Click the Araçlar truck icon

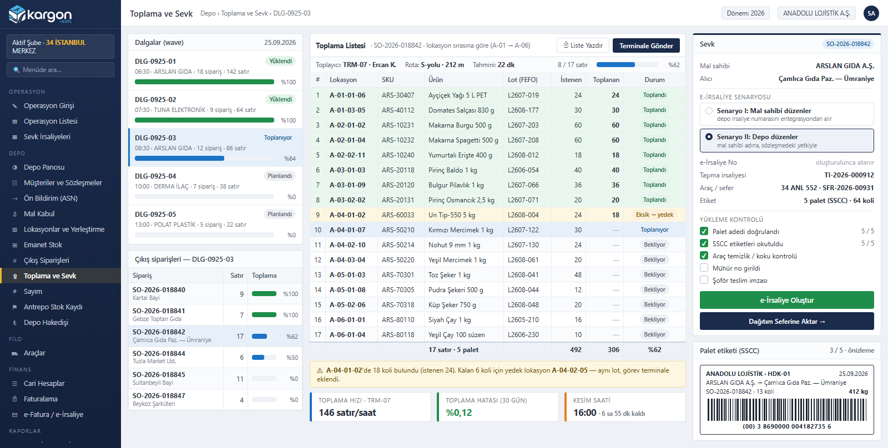[x=14, y=353]
